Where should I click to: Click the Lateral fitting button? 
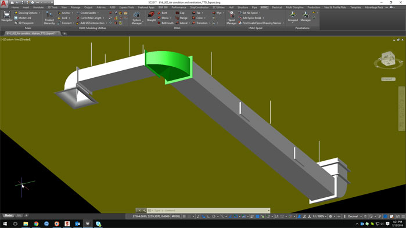(182, 23)
